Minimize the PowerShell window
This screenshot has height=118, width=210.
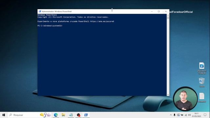152,11
